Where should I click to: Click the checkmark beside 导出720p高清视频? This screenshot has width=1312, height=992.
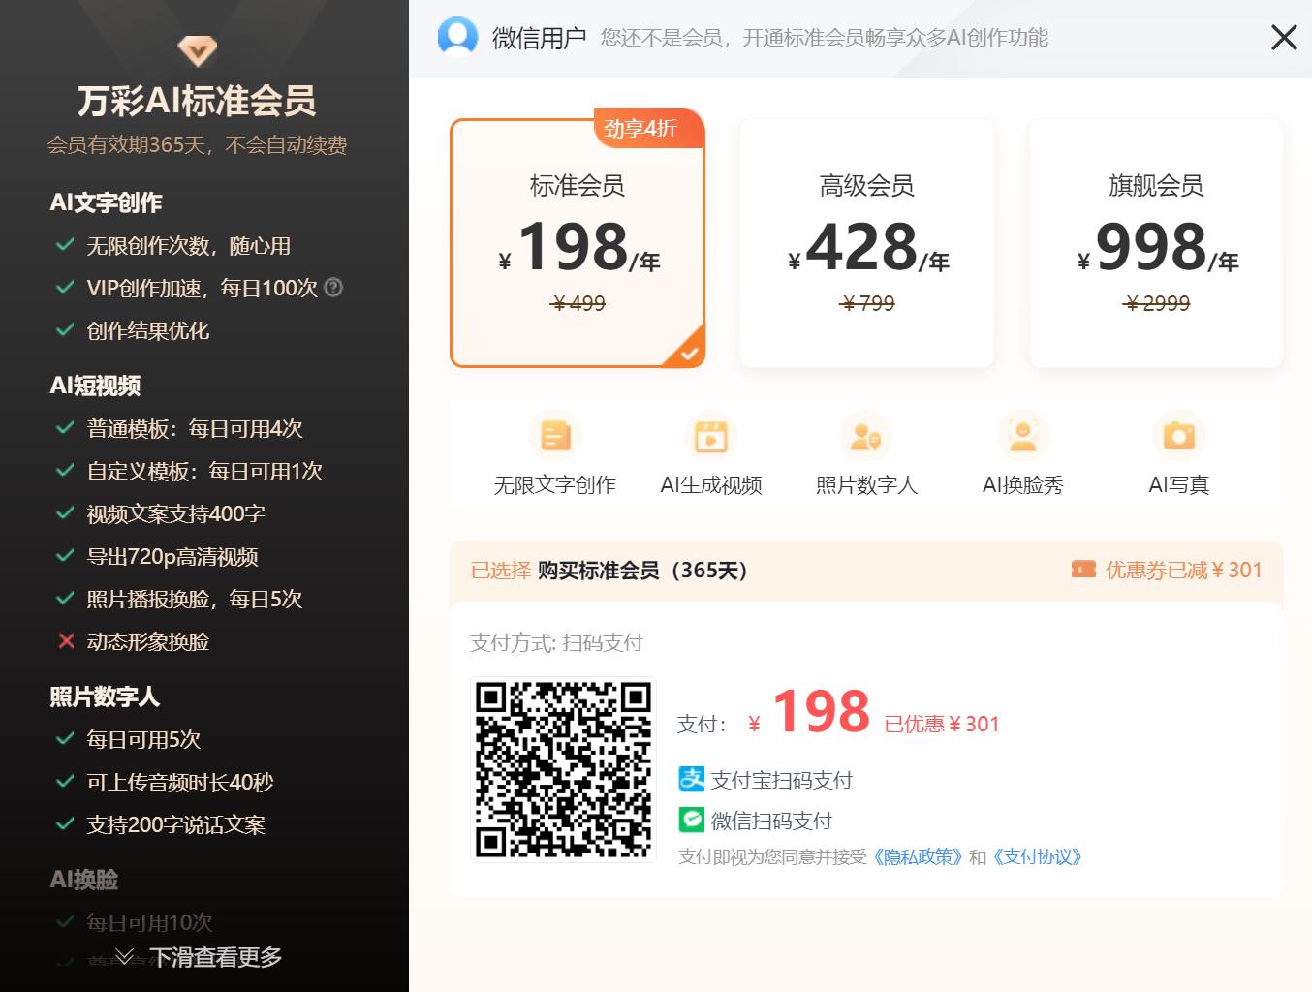point(65,556)
